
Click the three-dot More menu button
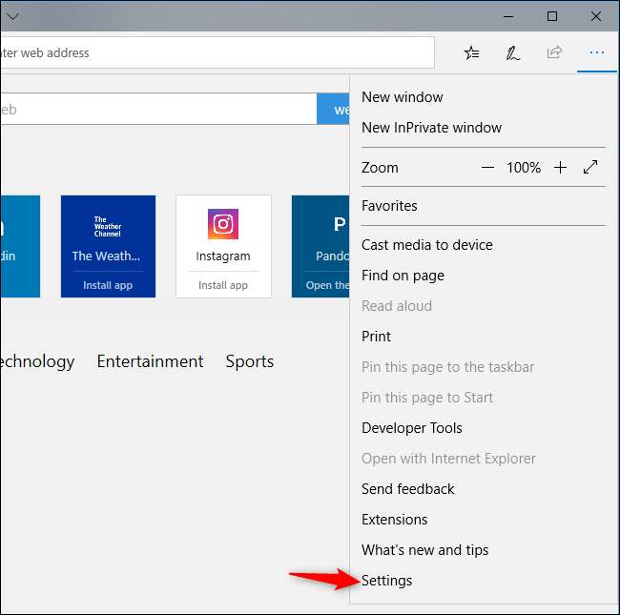[596, 53]
